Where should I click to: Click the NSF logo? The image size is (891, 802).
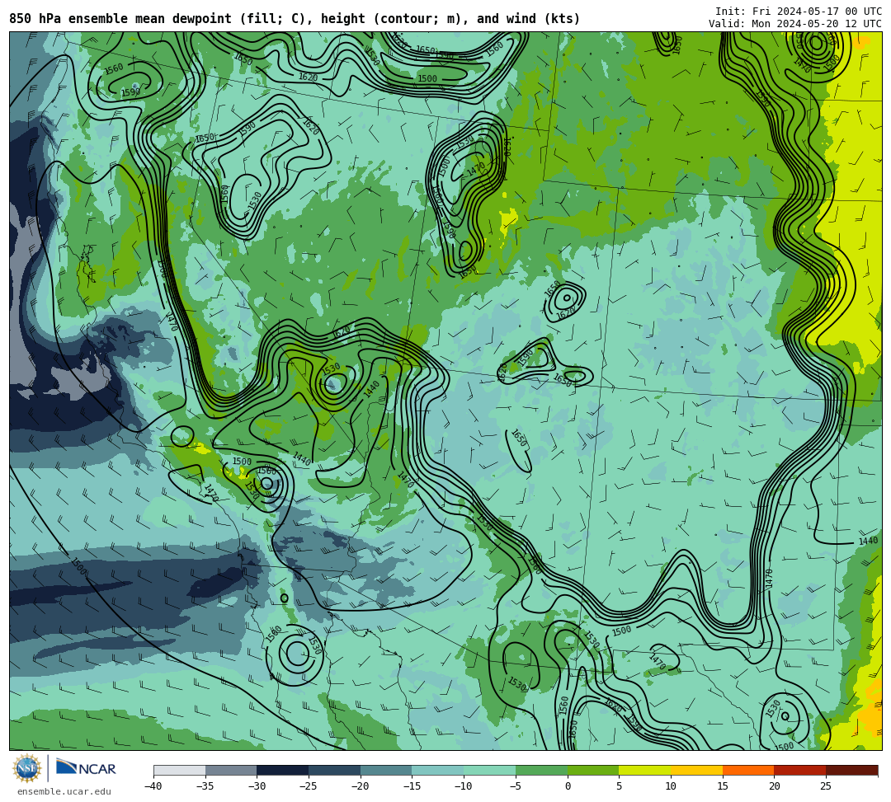coord(26,768)
